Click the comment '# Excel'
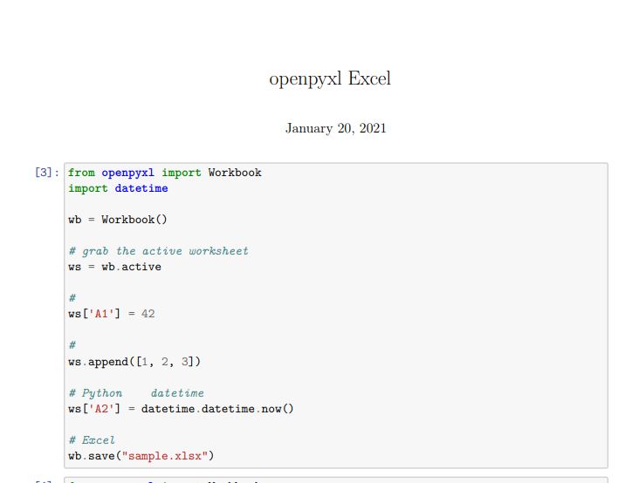 point(92,440)
